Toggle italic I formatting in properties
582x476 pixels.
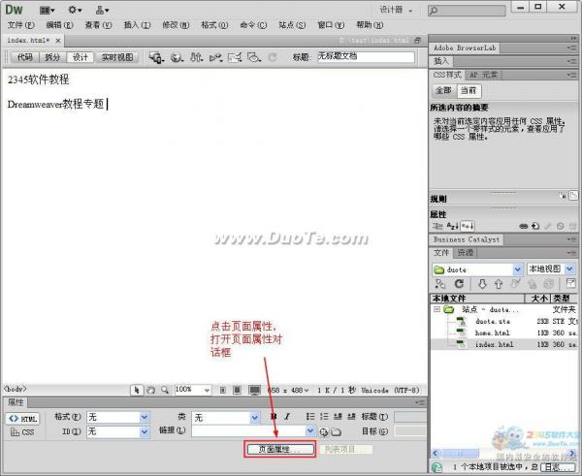click(x=287, y=417)
